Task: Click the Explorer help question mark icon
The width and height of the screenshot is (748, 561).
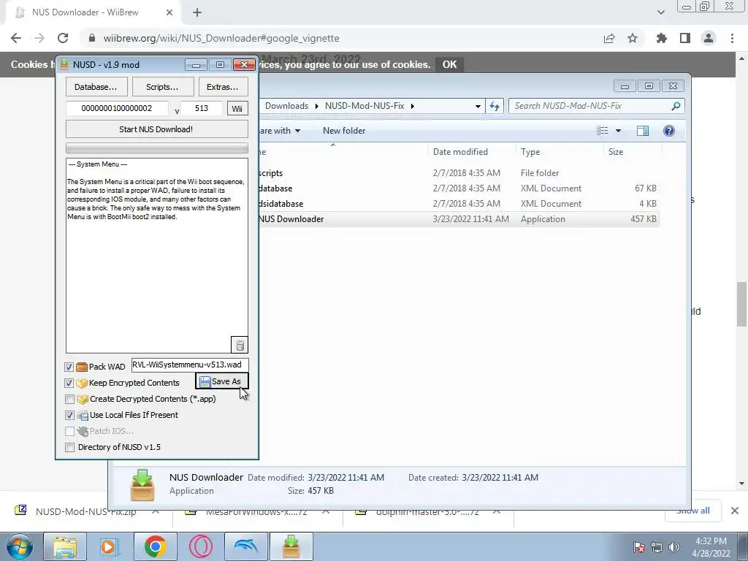Action: click(669, 131)
